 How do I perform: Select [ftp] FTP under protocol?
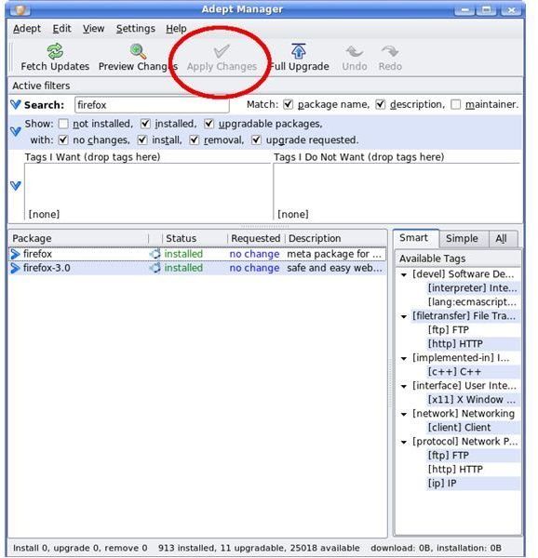(449, 456)
